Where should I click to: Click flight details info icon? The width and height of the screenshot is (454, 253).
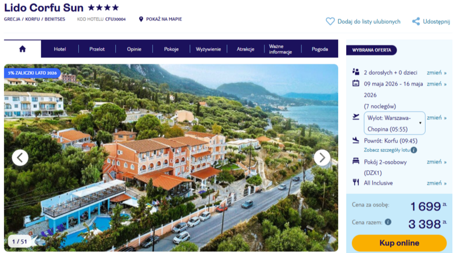click(x=414, y=150)
